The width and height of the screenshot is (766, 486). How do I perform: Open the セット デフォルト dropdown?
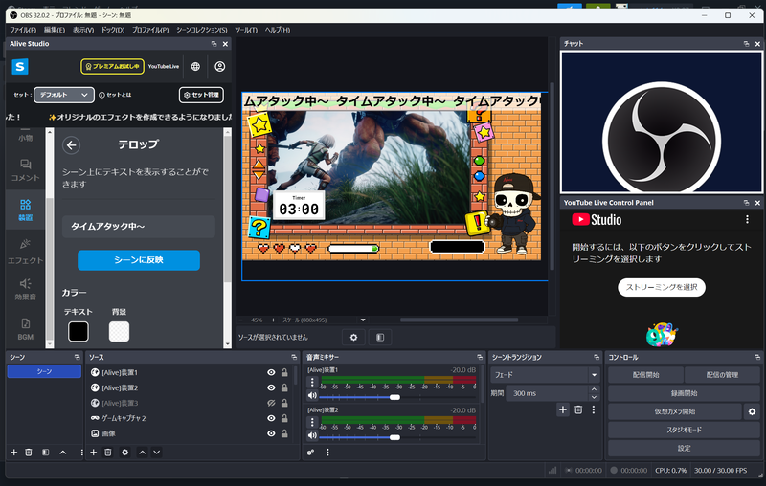point(64,95)
